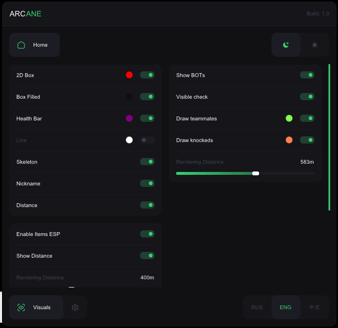This screenshot has width=338, height=328.
Task: Switch to light theme sun icon
Action: [x=314, y=45]
